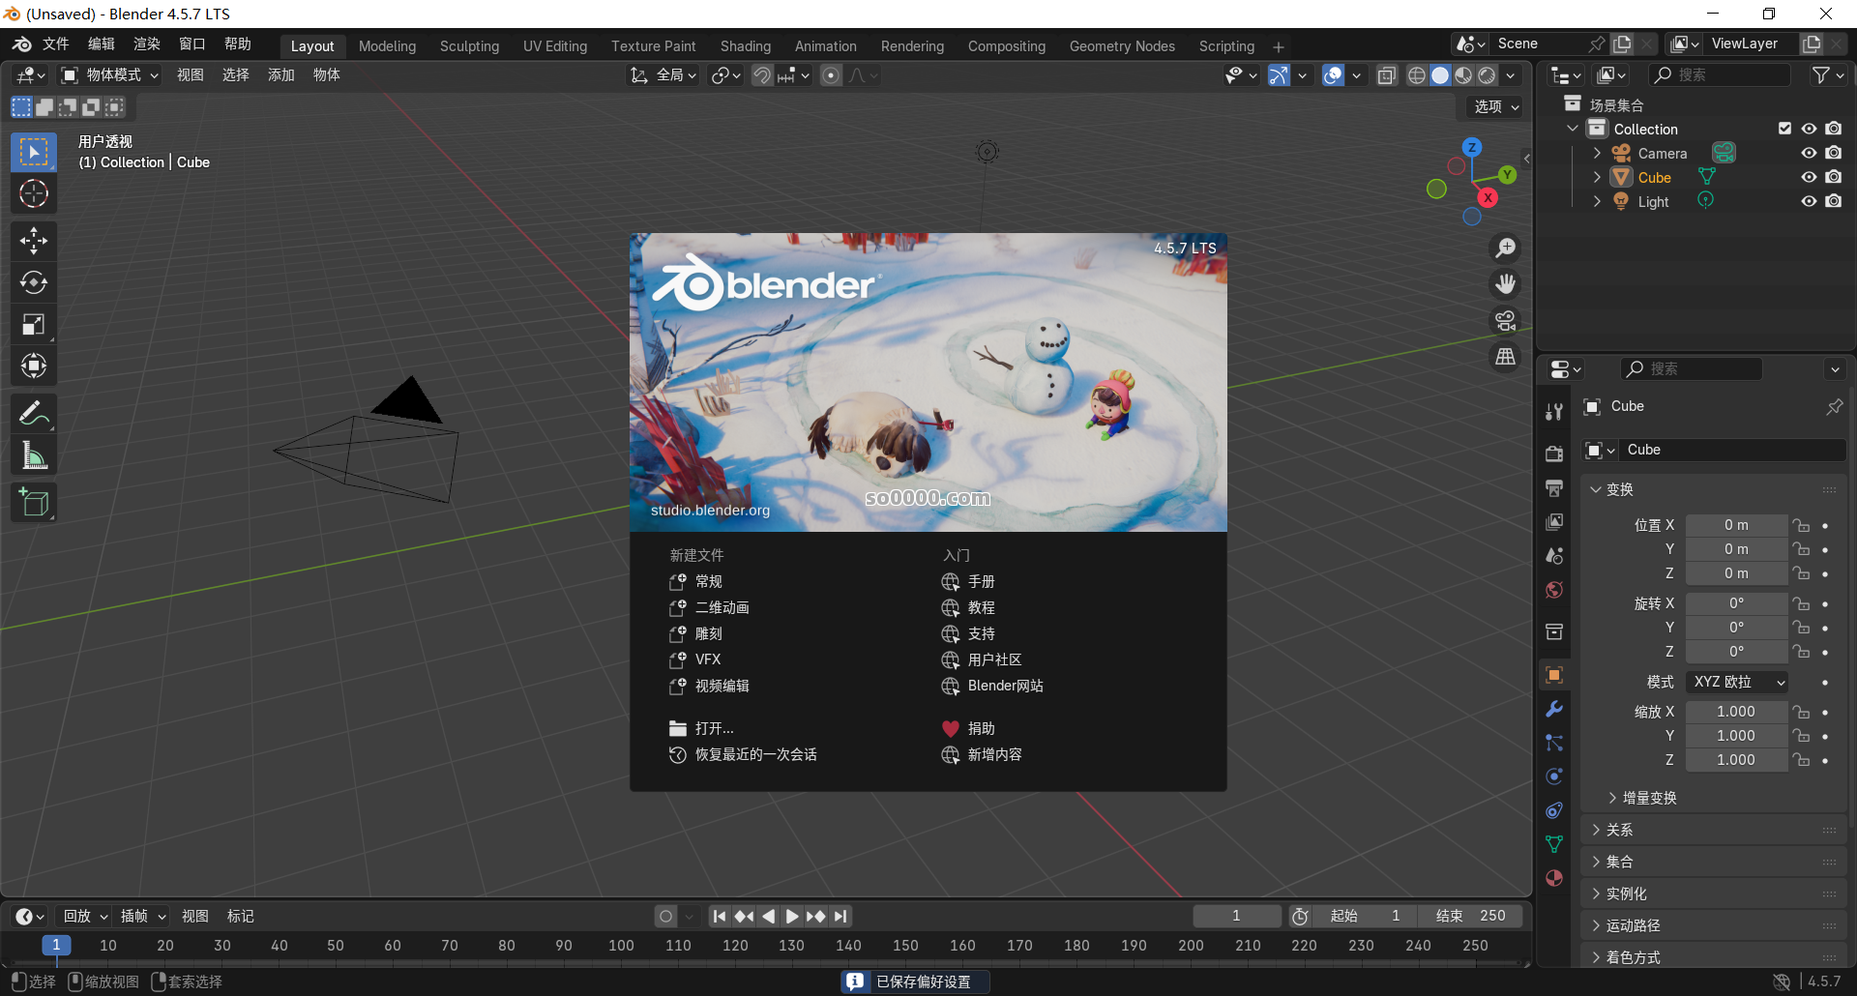Open the View Layer properties tab
This screenshot has width=1857, height=996.
tap(1554, 521)
